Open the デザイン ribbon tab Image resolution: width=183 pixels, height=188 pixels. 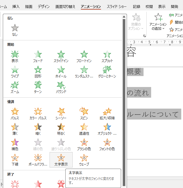(44, 6)
